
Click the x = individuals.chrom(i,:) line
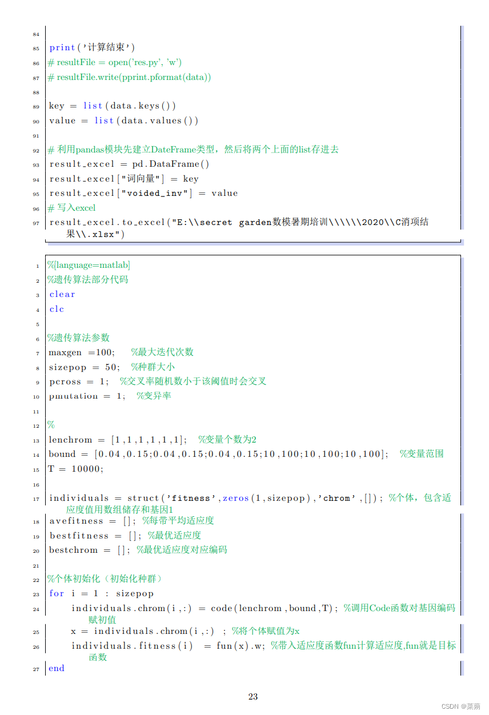[185, 631]
